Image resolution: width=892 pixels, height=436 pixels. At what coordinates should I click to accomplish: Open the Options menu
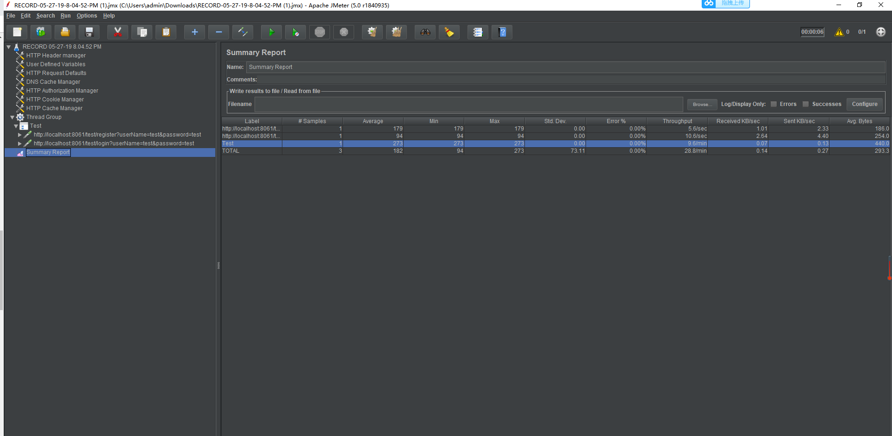tap(87, 16)
